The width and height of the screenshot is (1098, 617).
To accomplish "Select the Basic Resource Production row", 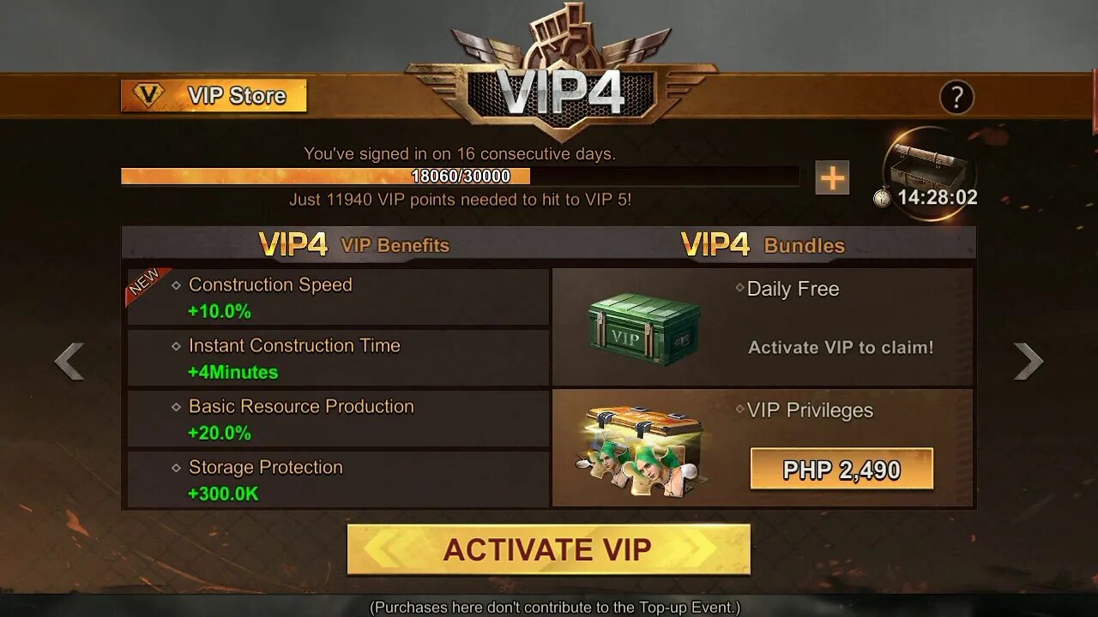I will pyautogui.click(x=338, y=419).
